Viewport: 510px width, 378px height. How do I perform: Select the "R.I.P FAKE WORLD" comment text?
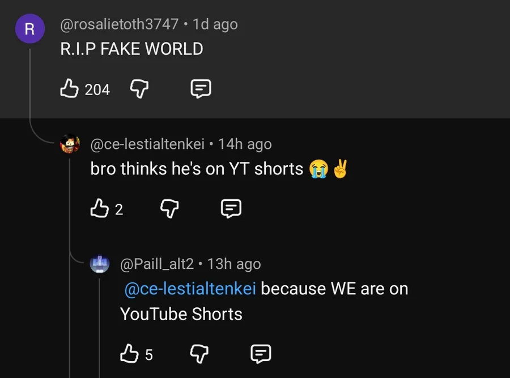click(x=131, y=49)
